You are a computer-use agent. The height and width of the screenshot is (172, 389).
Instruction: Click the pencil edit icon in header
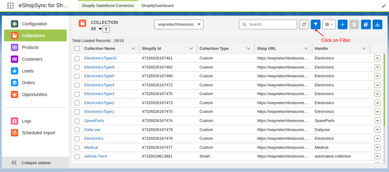point(384,6)
